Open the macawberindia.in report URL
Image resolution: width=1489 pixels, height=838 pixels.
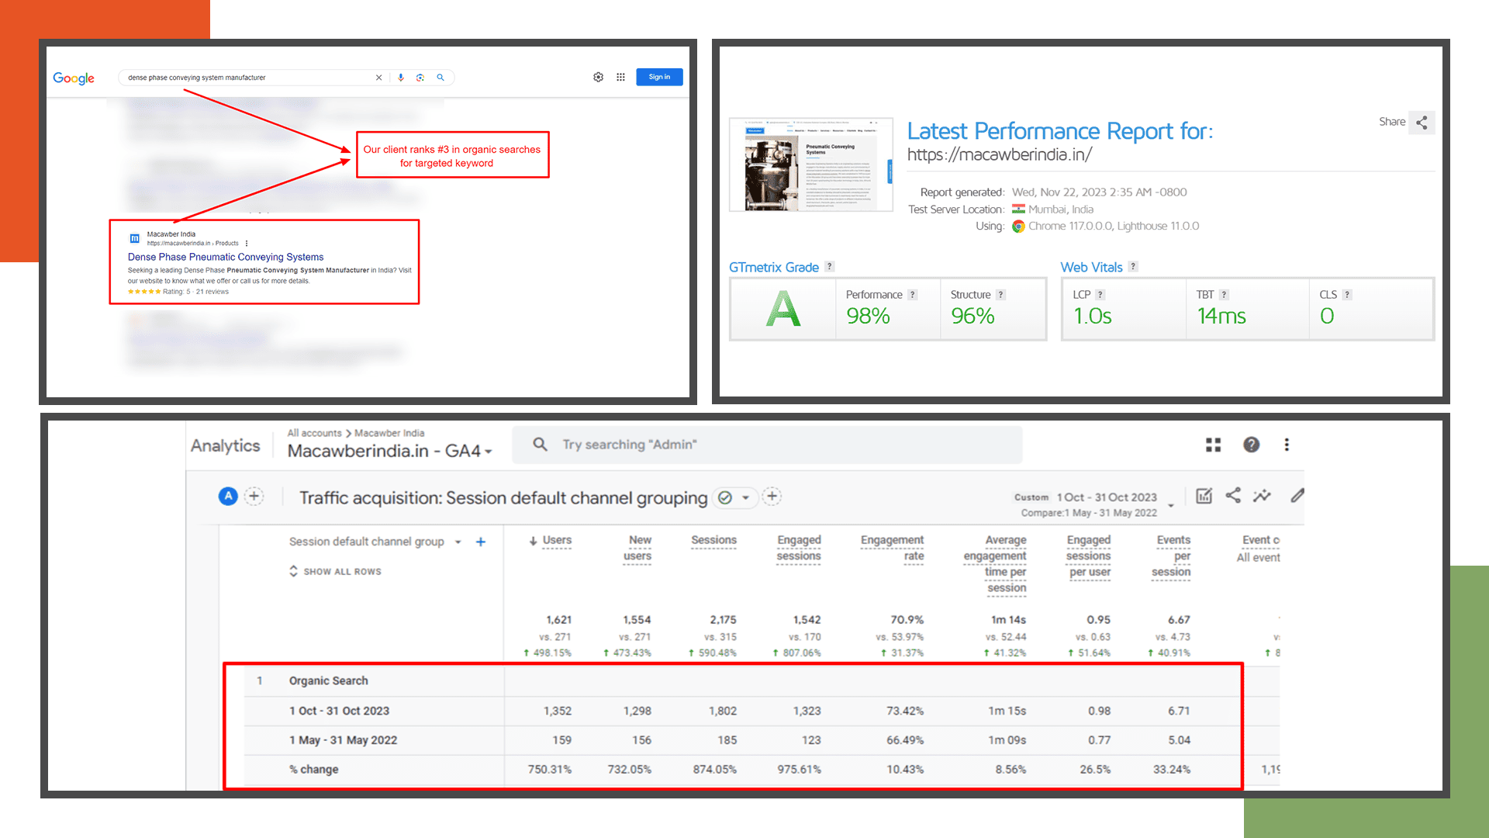point(999,154)
